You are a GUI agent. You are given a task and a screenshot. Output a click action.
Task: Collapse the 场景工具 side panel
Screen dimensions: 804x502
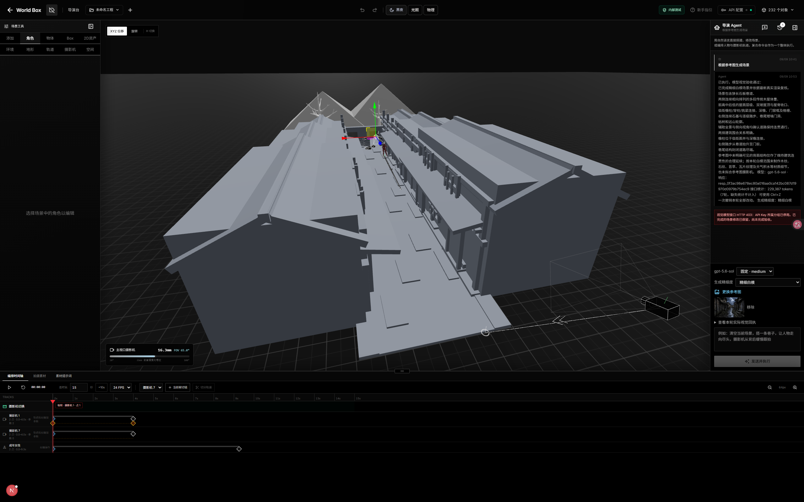click(x=91, y=26)
